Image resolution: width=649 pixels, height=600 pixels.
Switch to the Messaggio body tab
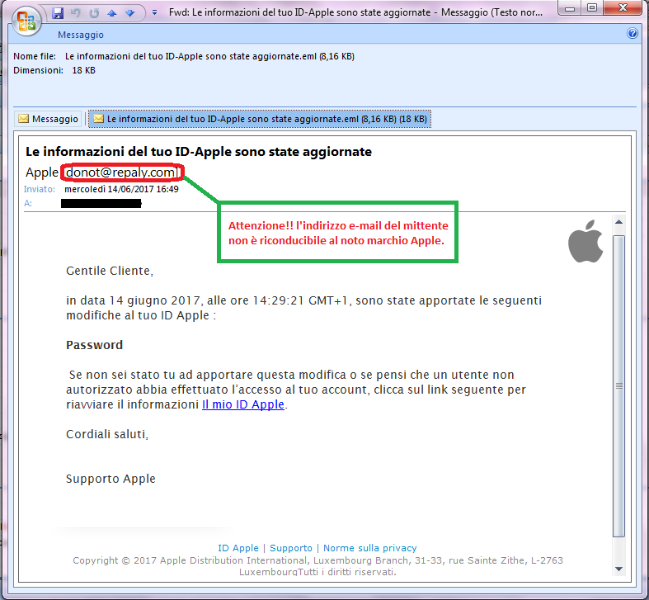[48, 119]
